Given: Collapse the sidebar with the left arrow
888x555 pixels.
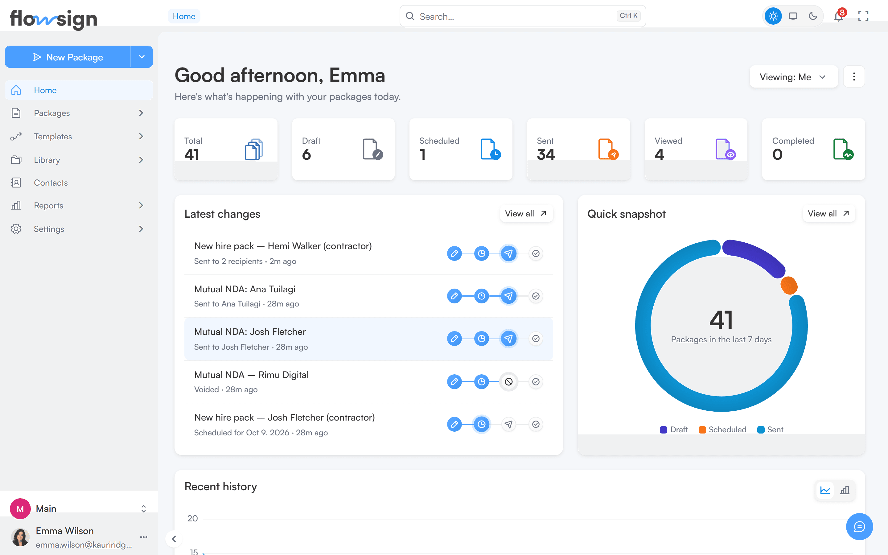Looking at the screenshot, I should pos(174,539).
